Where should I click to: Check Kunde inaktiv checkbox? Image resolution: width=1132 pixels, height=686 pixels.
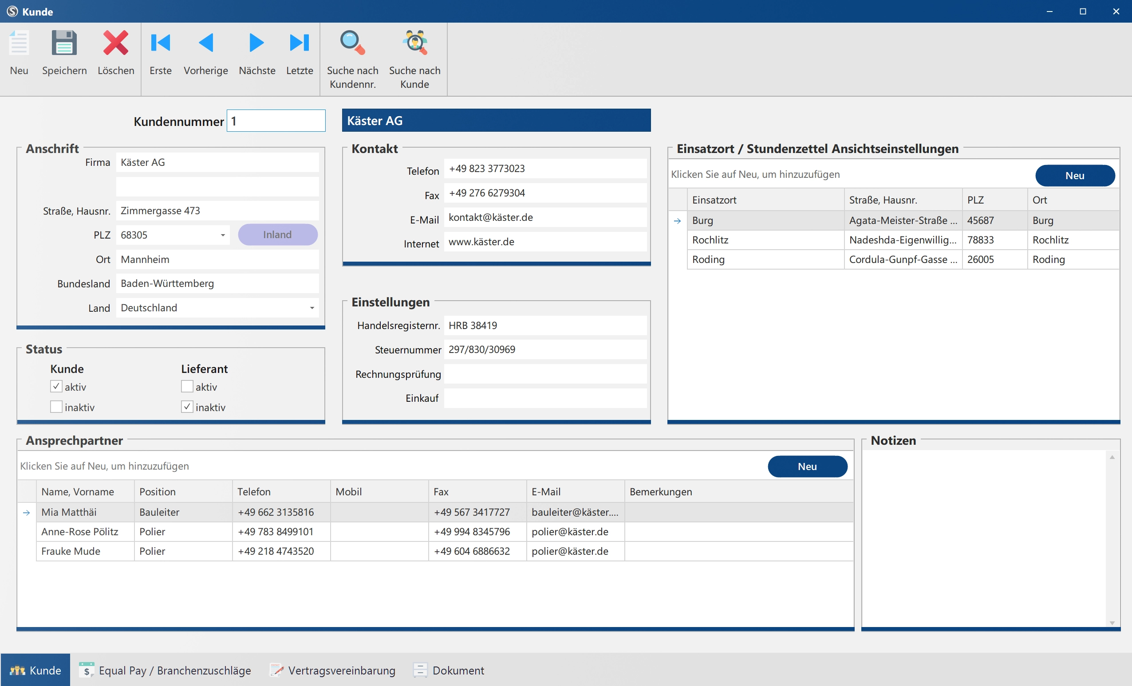tap(56, 407)
